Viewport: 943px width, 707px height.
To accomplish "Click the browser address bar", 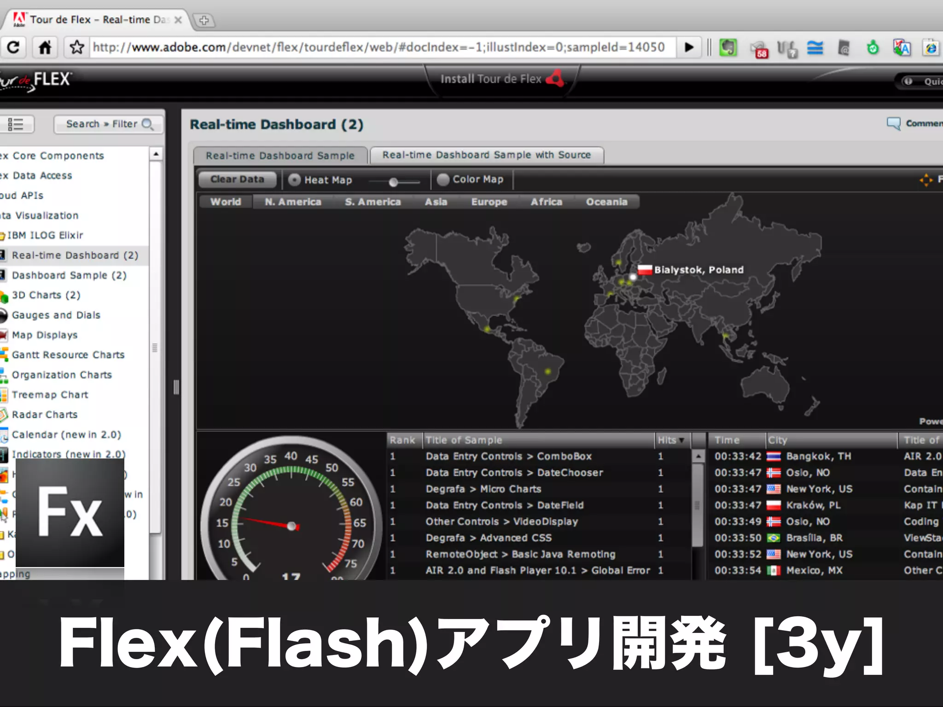I will pos(382,47).
